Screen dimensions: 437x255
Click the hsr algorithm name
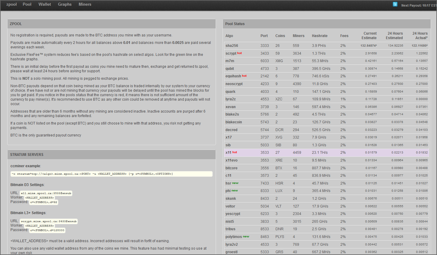pos(228,183)
